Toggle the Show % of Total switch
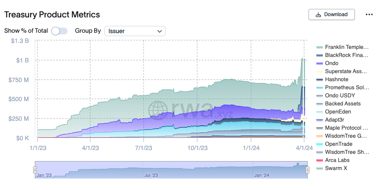382x190 pixels. click(x=59, y=31)
